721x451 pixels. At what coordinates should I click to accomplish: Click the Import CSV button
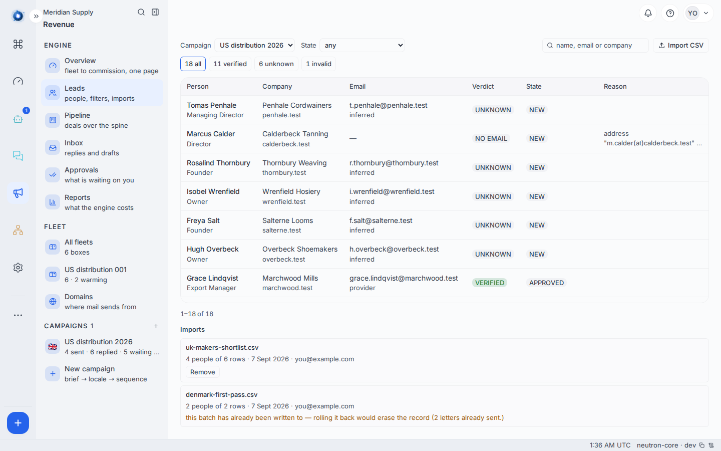pos(681,45)
